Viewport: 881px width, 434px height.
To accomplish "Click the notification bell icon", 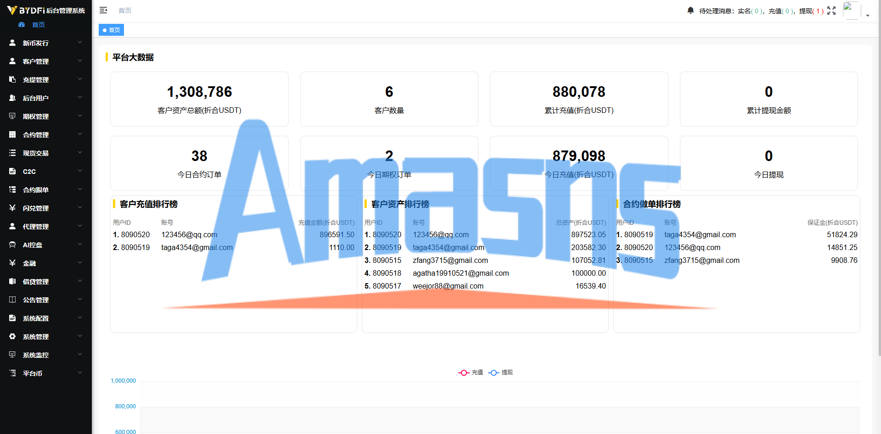I will (690, 10).
